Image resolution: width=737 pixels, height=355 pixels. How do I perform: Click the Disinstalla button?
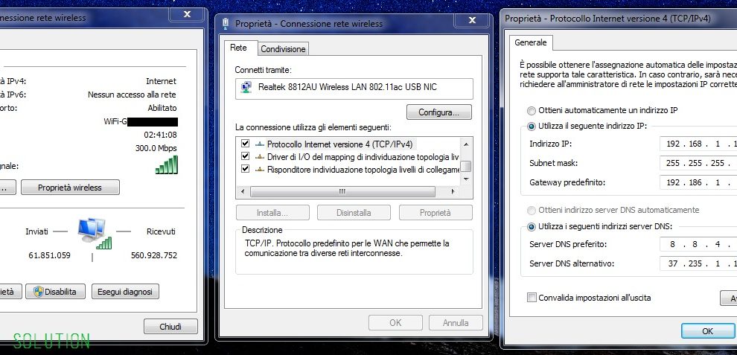coord(354,213)
